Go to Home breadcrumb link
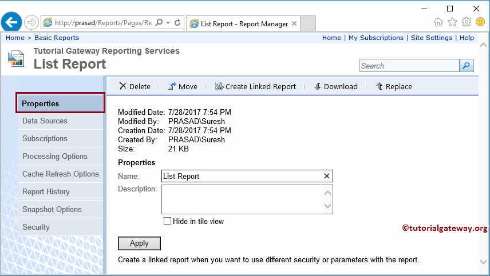This screenshot has width=490, height=276. click(x=15, y=38)
